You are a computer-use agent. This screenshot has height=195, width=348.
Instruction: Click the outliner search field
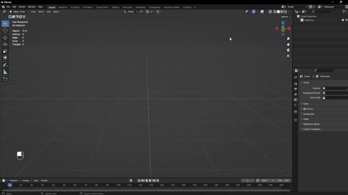coord(321,11)
